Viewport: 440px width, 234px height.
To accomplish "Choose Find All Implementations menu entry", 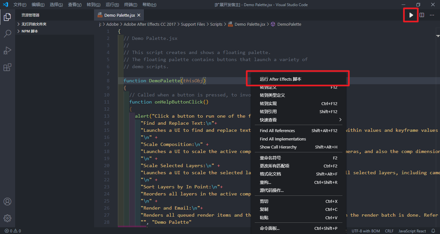I will click(299, 139).
